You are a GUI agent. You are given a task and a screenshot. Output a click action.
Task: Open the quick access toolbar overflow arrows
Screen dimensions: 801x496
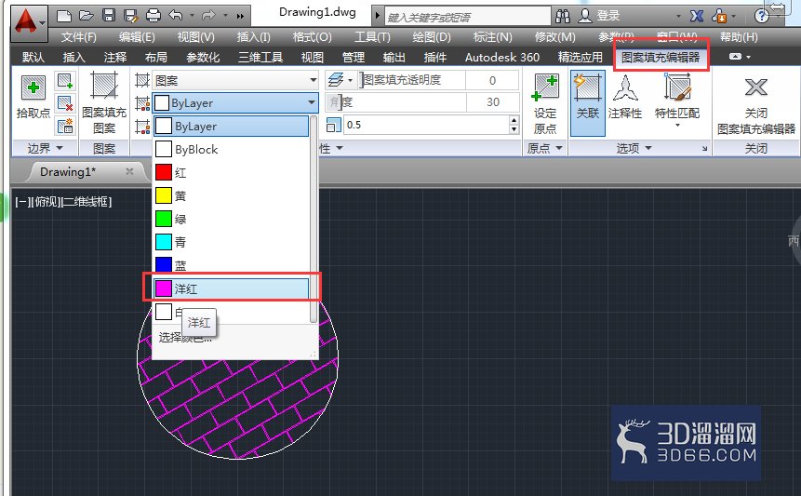[240, 16]
